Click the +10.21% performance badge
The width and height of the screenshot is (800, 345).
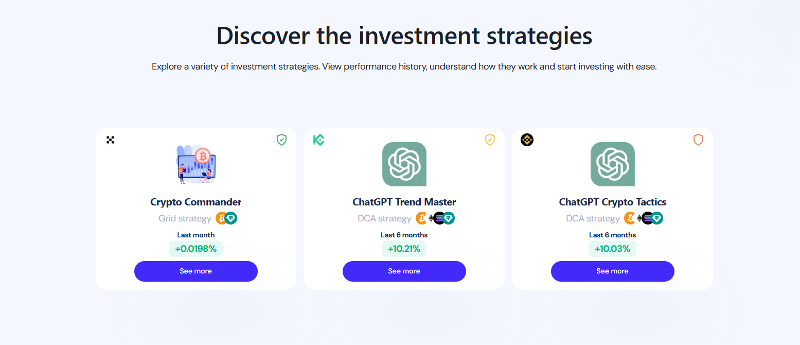pos(404,249)
